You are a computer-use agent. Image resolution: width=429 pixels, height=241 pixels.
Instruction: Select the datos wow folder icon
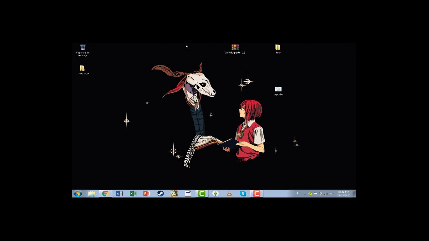click(x=82, y=70)
